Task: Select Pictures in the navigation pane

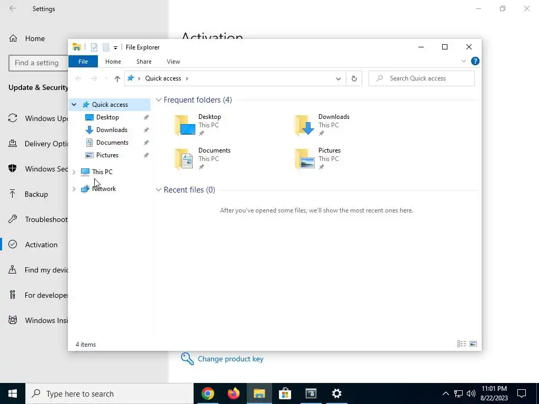Action: point(107,155)
